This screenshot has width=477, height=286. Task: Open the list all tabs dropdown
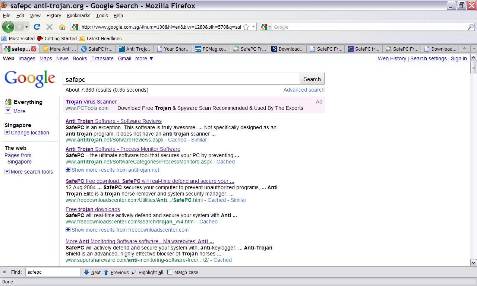pos(474,49)
